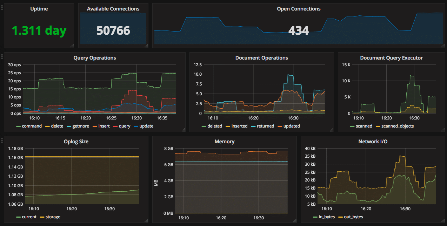Click the resize handle on Available Connections panel
Viewport: 447px width, 226px height.
click(x=146, y=45)
